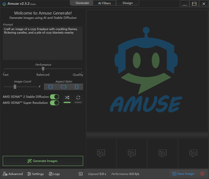Open the Advanced options
Image resolution: width=209 pixels, height=179 pixels.
[x=13, y=174]
